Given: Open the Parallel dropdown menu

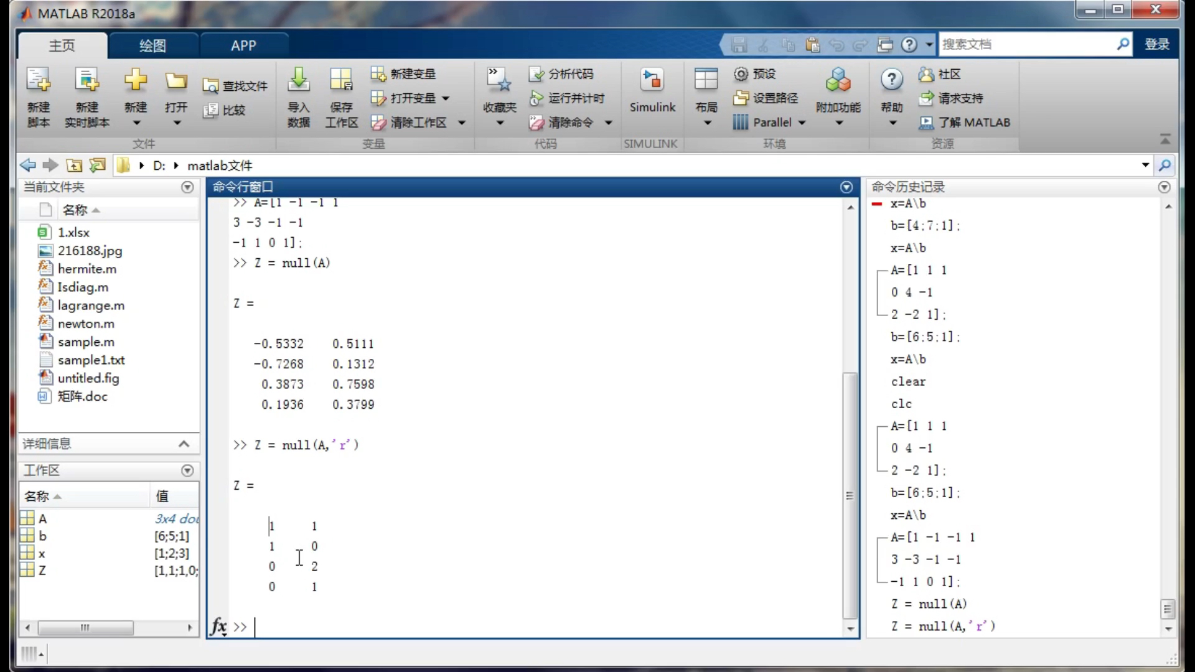Looking at the screenshot, I should click(x=802, y=123).
